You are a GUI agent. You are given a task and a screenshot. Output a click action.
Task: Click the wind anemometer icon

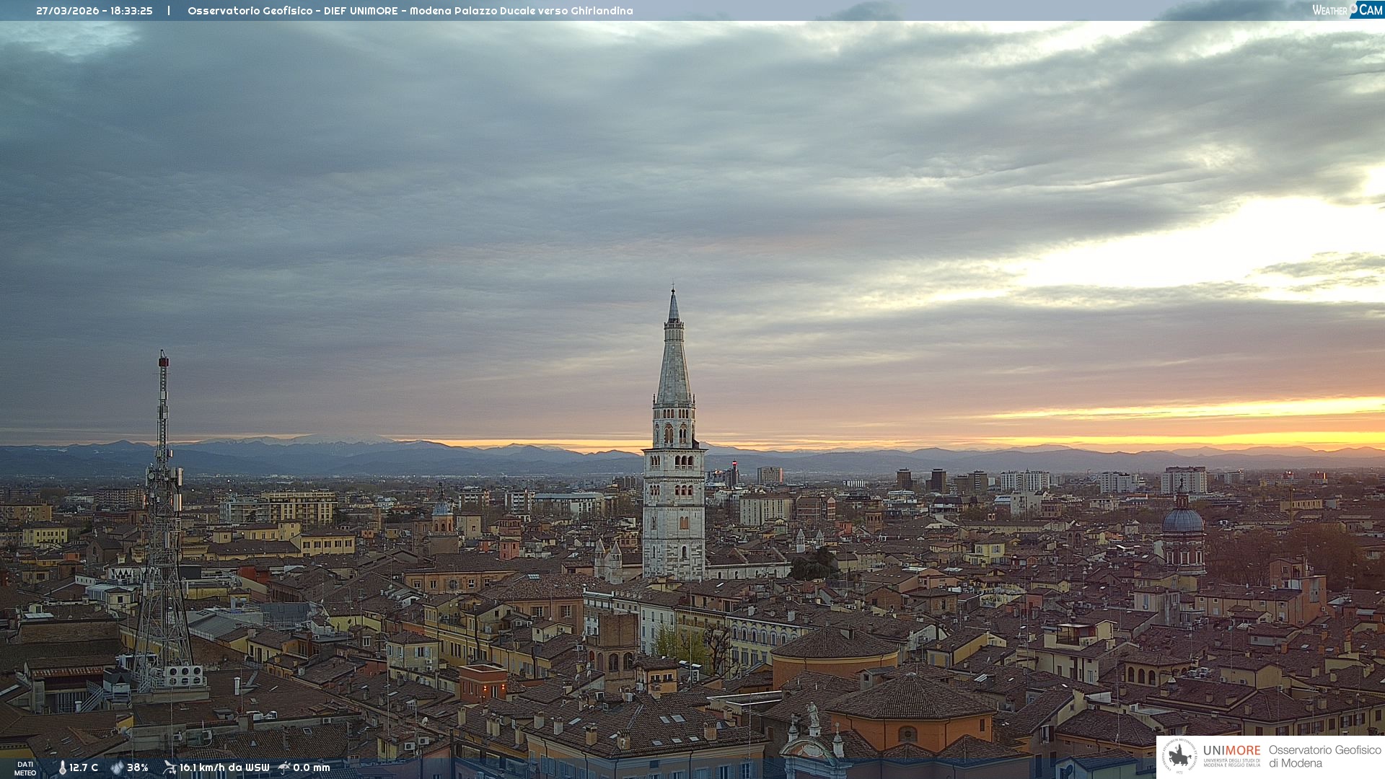(x=170, y=767)
